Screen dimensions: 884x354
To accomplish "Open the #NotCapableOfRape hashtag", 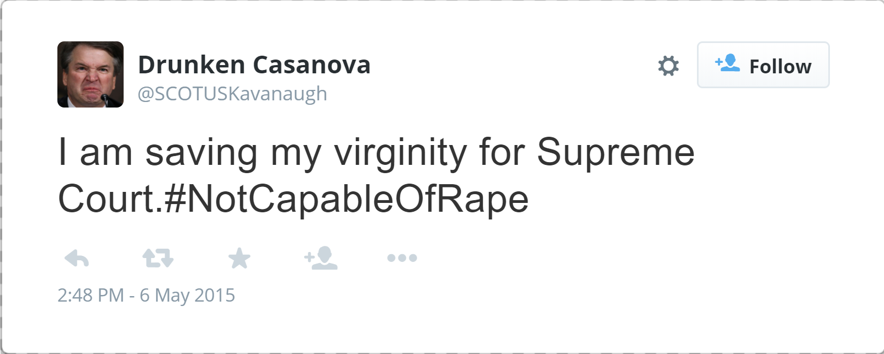I will 347,199.
